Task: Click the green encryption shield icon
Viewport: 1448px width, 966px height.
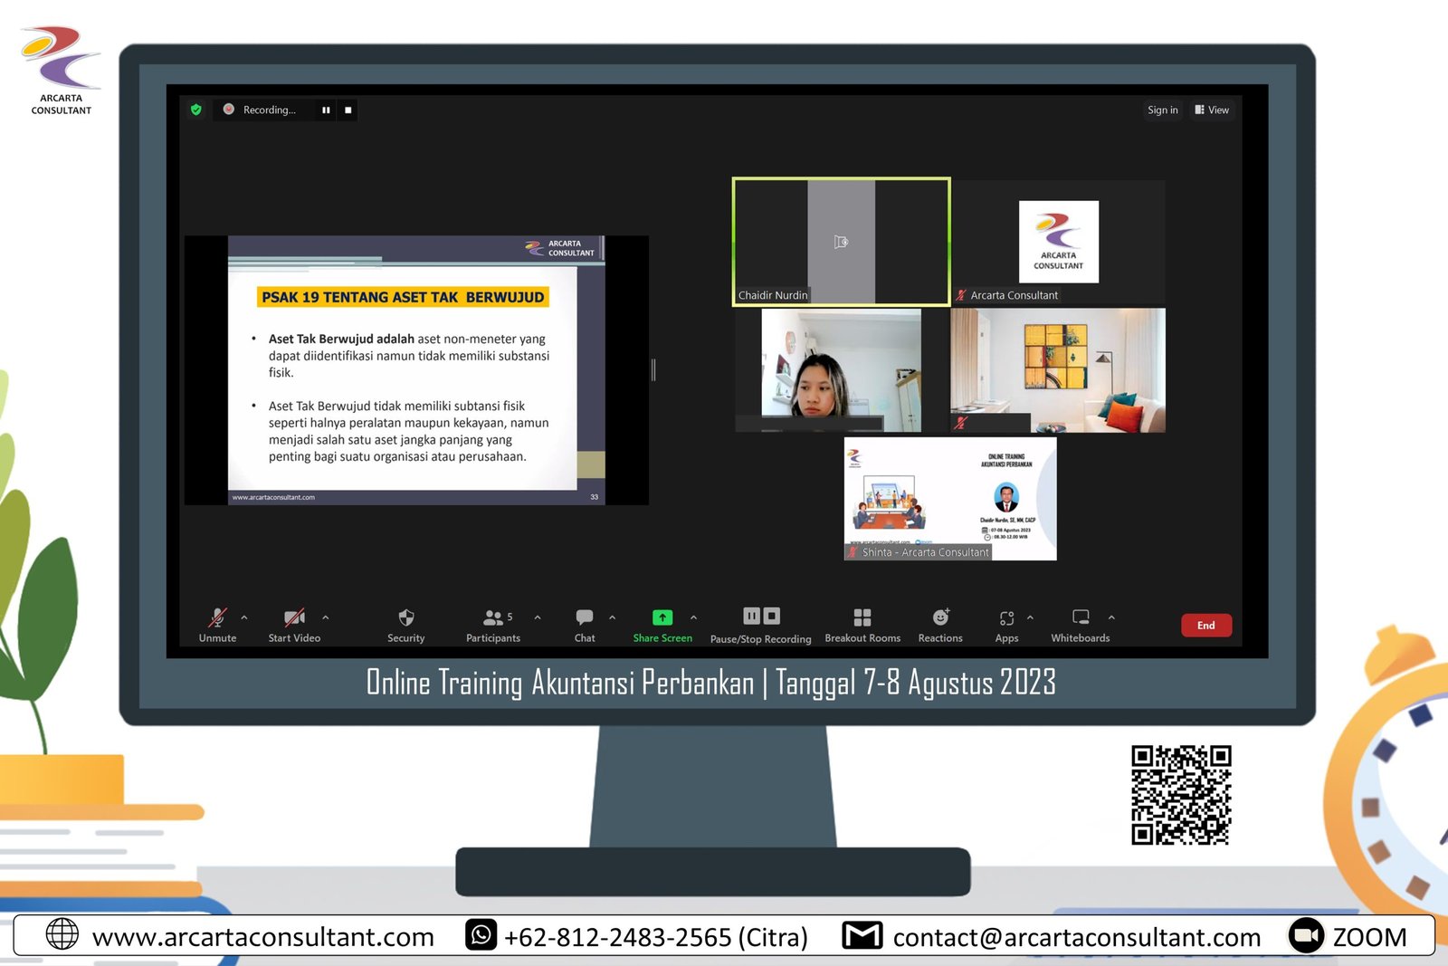Action: tap(196, 110)
